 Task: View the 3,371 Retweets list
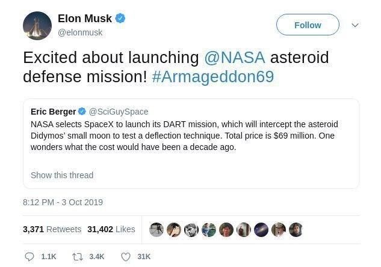click(x=52, y=229)
